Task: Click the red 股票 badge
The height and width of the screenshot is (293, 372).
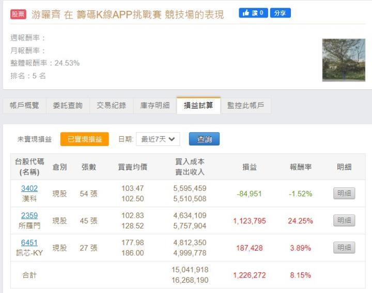Action: click(18, 14)
